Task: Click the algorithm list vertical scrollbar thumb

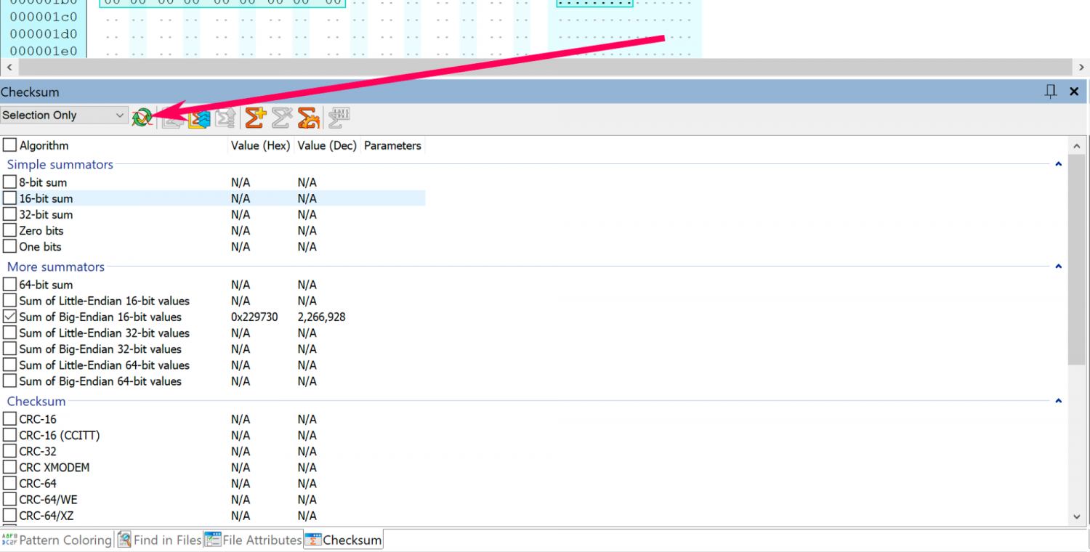Action: tap(1077, 259)
